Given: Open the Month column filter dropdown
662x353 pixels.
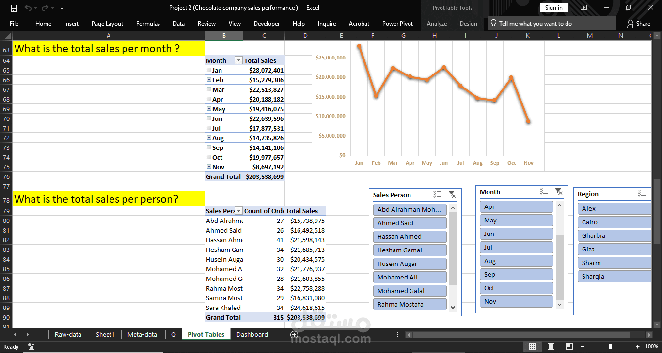Looking at the screenshot, I should (238, 60).
